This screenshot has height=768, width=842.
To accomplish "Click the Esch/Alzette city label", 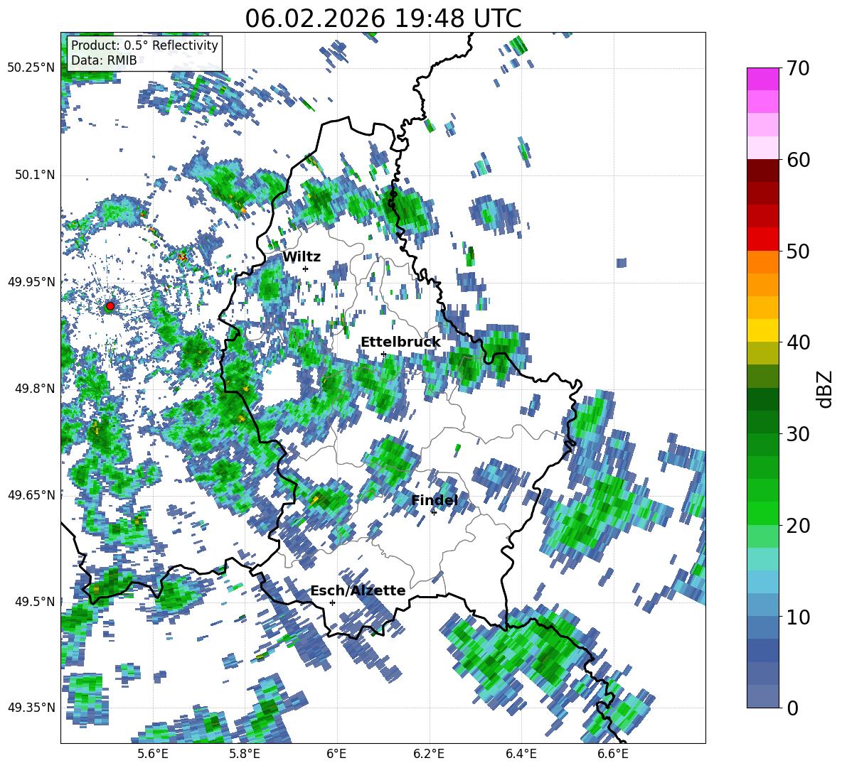I will click(x=358, y=590).
